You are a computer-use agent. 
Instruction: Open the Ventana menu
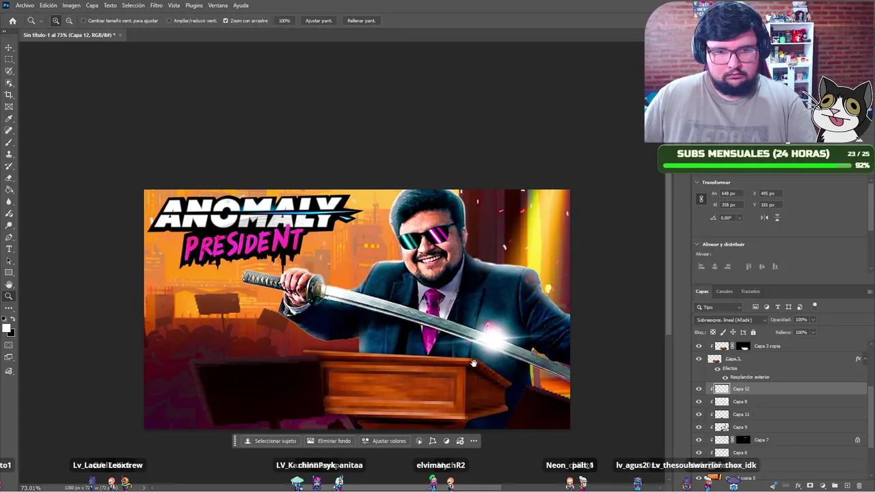click(x=218, y=5)
